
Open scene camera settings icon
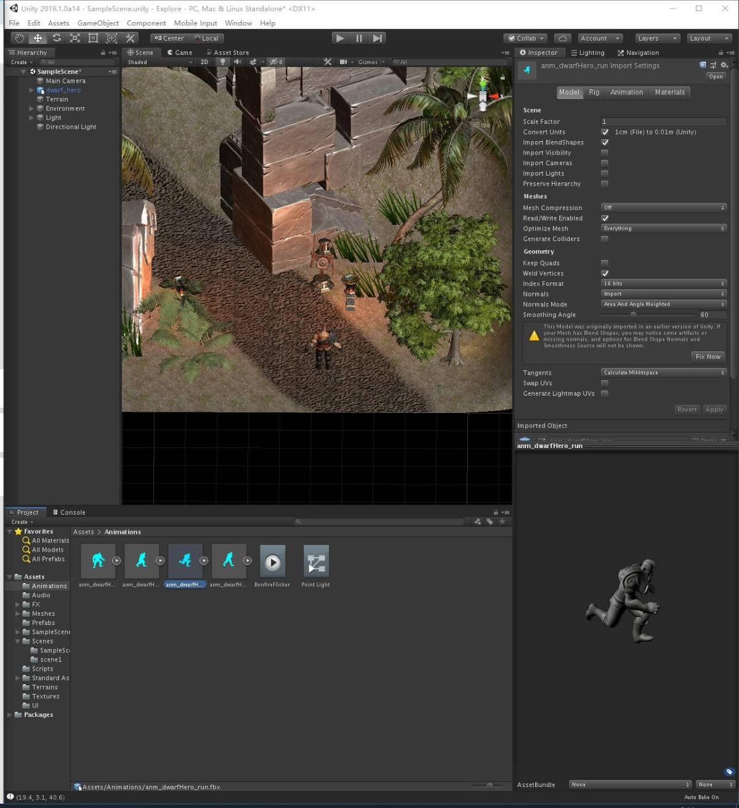pyautogui.click(x=343, y=62)
